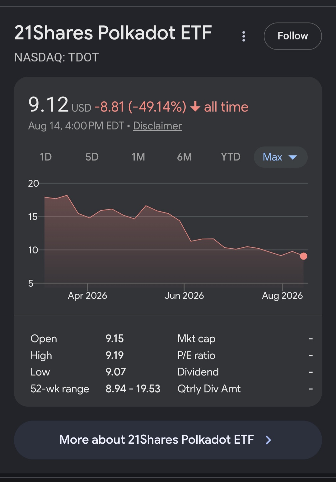336x482 pixels.
Task: Click the NASDAQ: TDOT ticker text
Action: coord(57,57)
